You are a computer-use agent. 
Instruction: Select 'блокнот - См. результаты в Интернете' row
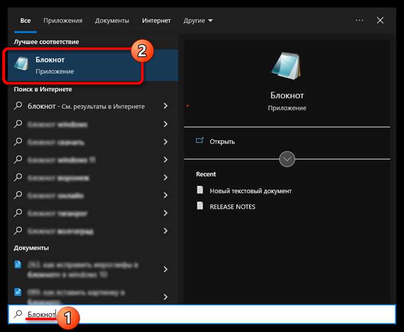pos(93,107)
